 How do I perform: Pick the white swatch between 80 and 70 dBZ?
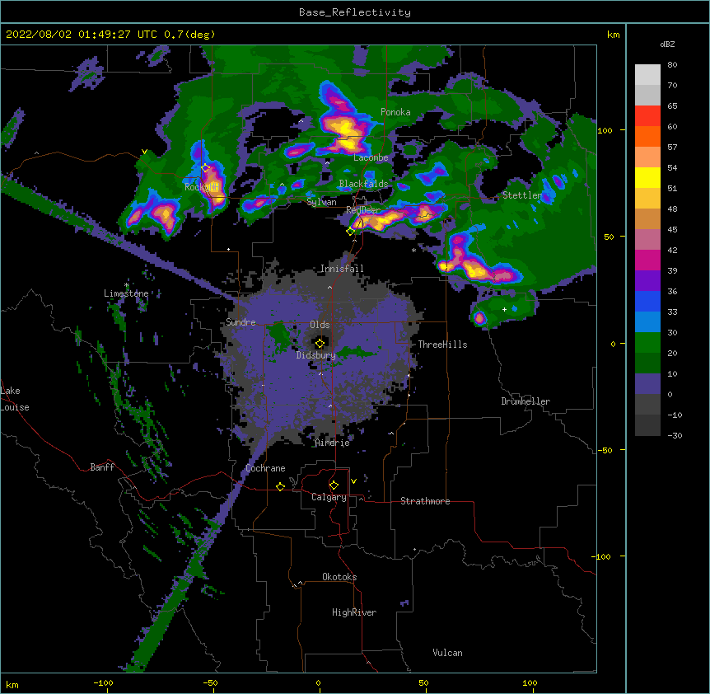[x=647, y=75]
